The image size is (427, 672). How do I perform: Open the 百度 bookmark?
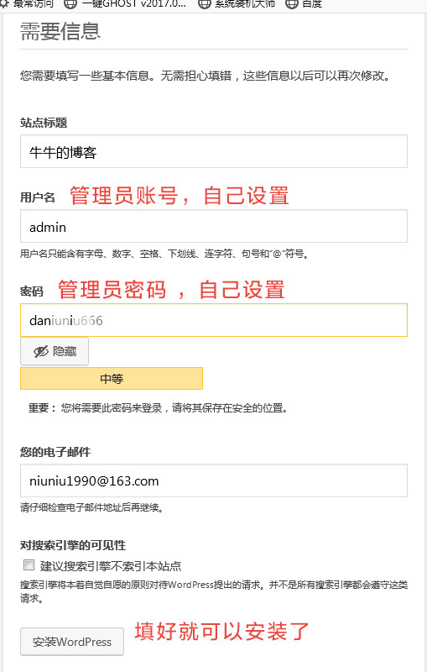point(312,4)
